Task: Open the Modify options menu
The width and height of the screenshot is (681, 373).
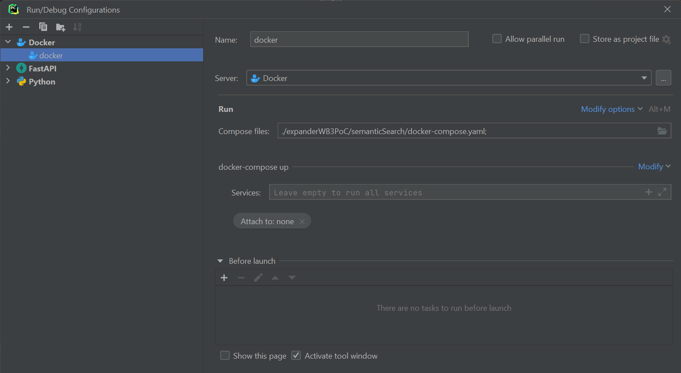Action: coord(612,109)
